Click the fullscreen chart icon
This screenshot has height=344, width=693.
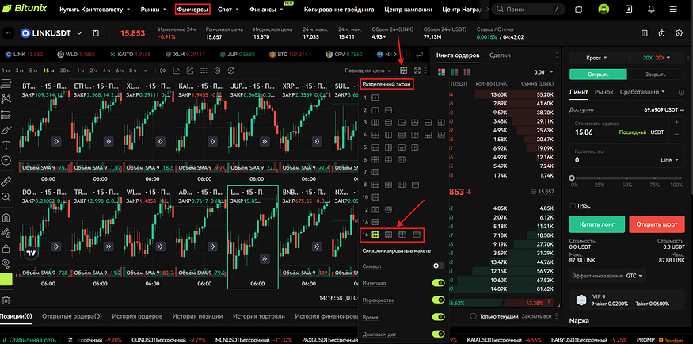(417, 71)
